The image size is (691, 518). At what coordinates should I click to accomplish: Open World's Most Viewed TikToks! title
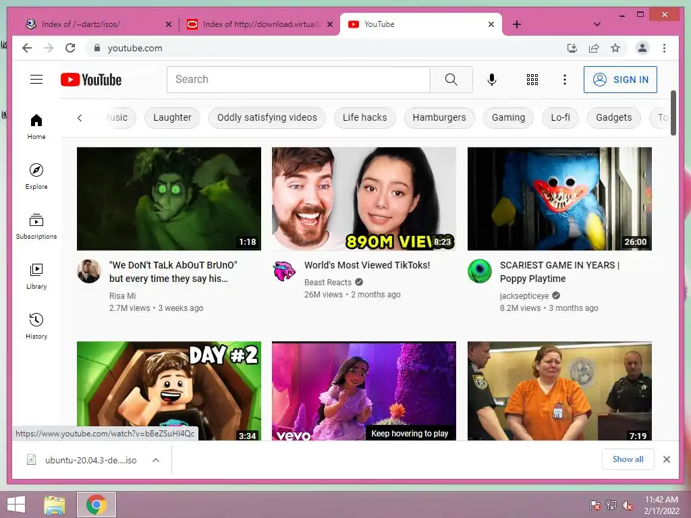click(x=367, y=265)
